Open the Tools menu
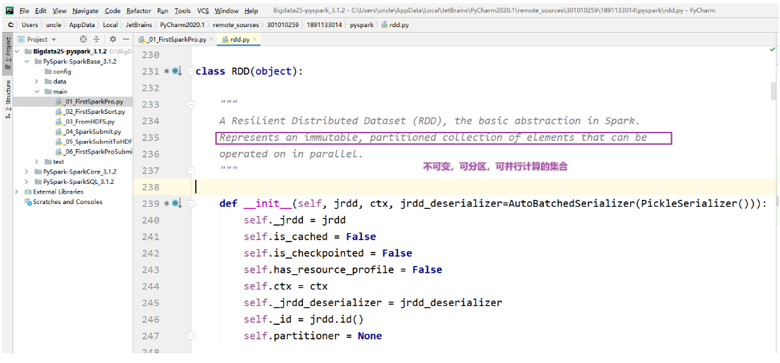The image size is (780, 363). pyautogui.click(x=183, y=11)
